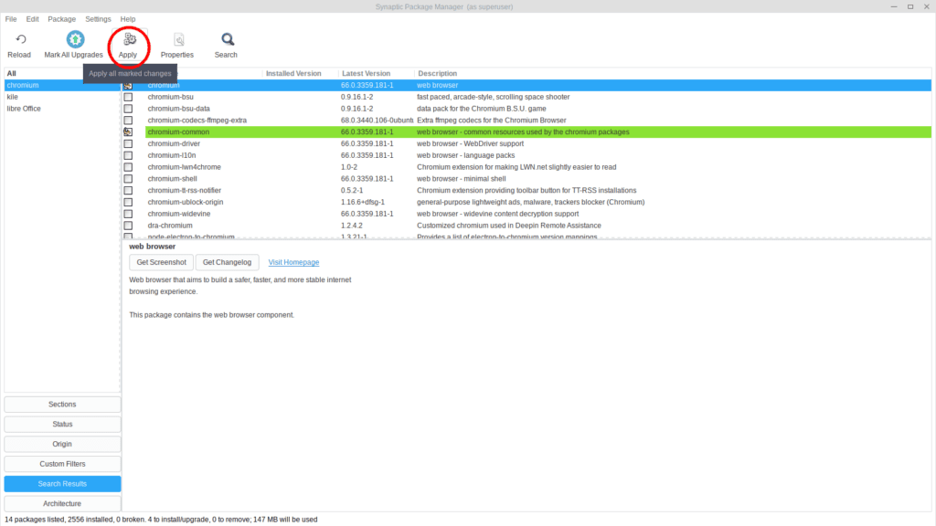
Task: Click Get Screenshot button
Action: pyautogui.click(x=161, y=262)
